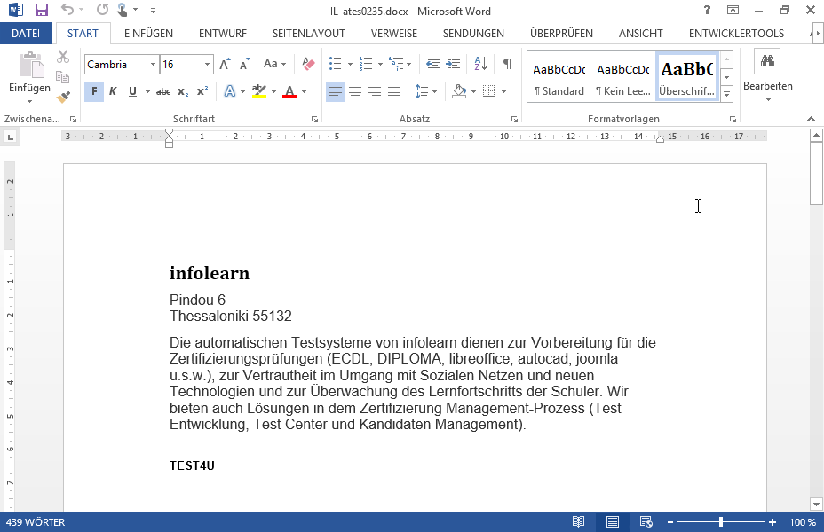Switch to the EINFÜGEN tab

[x=148, y=34]
